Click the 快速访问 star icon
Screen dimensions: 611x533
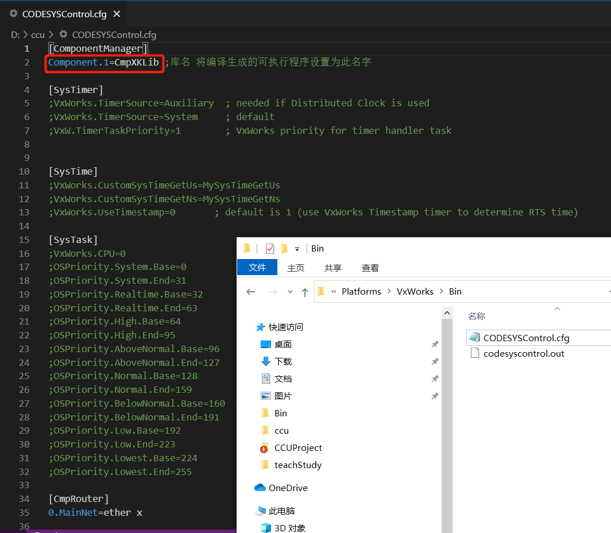click(x=260, y=327)
